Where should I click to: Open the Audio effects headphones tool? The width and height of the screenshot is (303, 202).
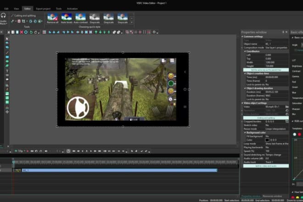[x=3, y=18]
